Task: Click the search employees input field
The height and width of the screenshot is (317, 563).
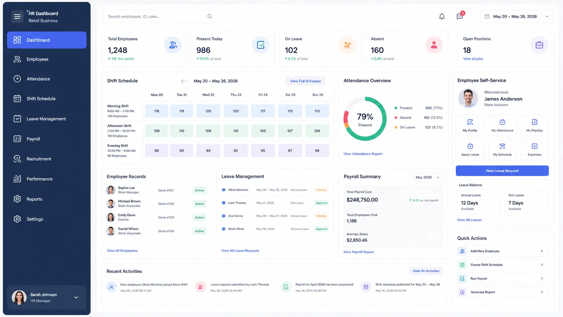Action: point(160,17)
